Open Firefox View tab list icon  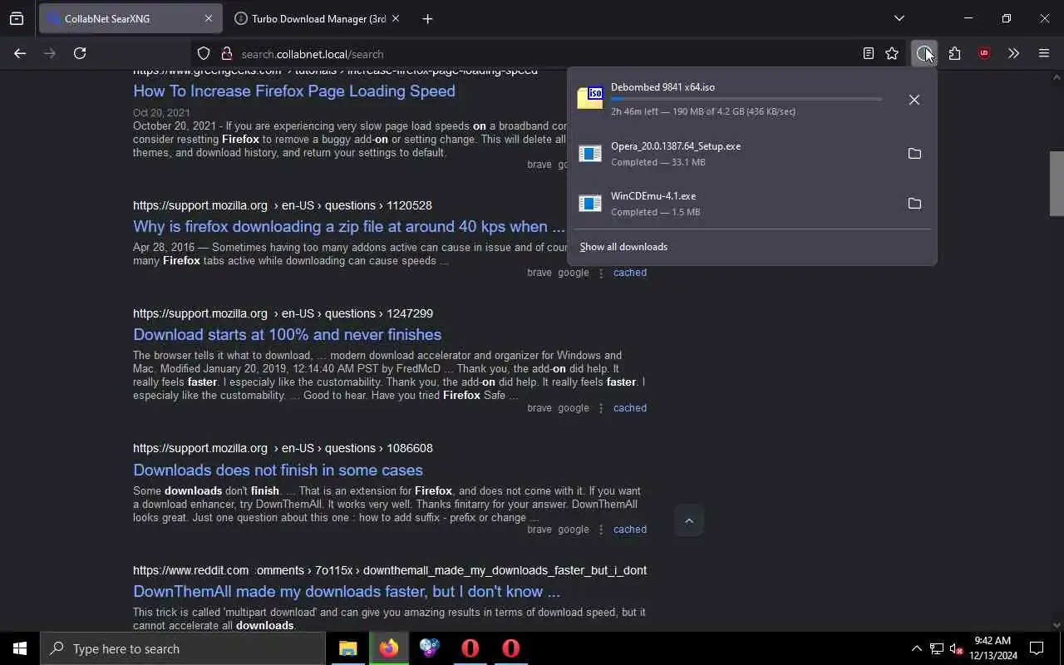(17, 18)
